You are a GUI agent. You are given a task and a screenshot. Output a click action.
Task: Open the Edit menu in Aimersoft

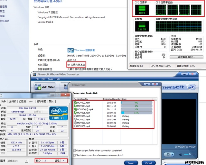[43, 79]
